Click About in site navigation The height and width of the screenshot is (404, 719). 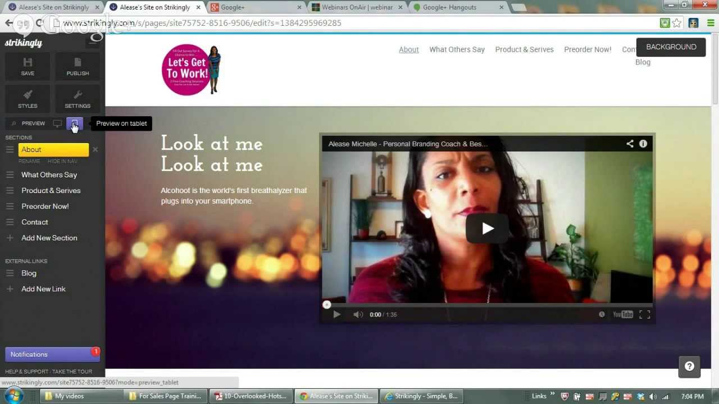click(x=409, y=49)
